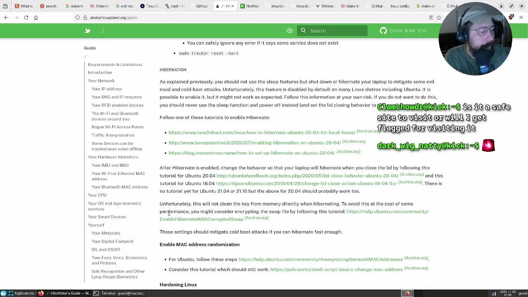Toggle the color scheme eye icon in header
Viewport: 528px width, 297px height.
(290, 31)
